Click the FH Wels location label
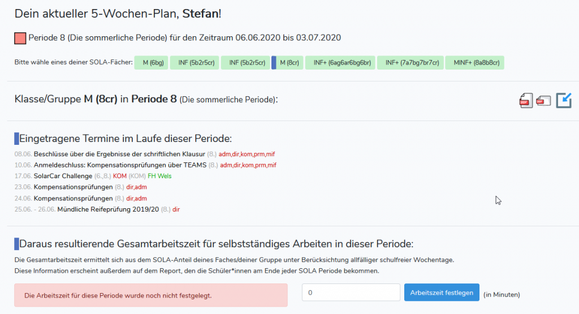 pos(159,176)
